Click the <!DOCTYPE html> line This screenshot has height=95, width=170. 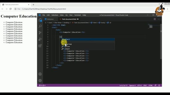[59, 25]
